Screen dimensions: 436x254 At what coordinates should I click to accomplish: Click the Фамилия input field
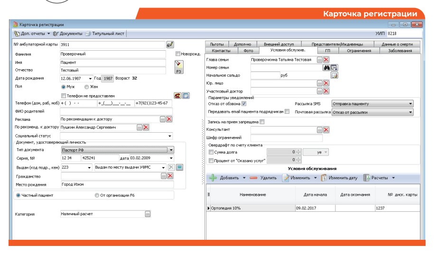(x=113, y=54)
